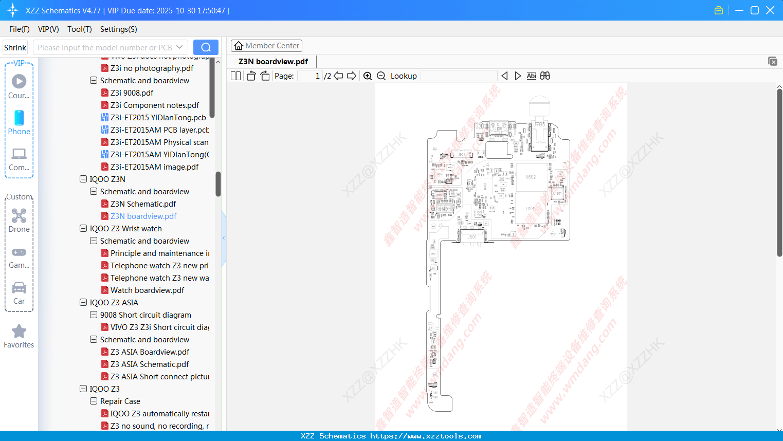This screenshot has width=783, height=441.
Task: Open VIVO Z3 Z3i Short circuit diagram file
Action: [159, 327]
